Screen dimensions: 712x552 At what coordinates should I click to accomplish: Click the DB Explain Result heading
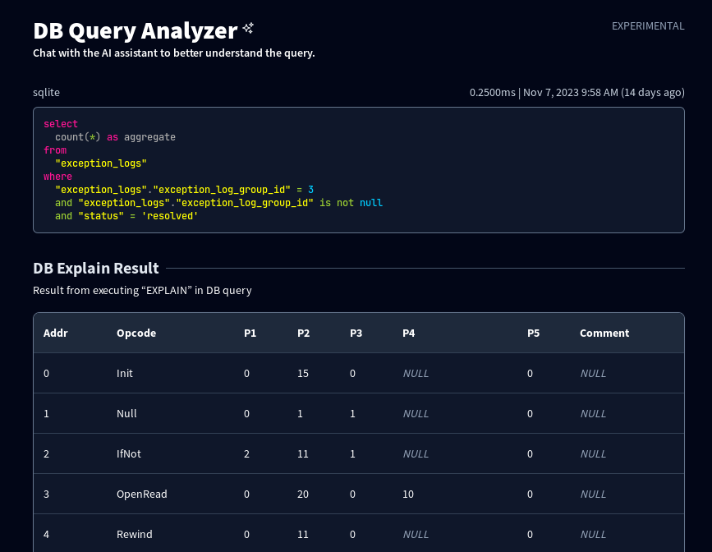point(96,268)
